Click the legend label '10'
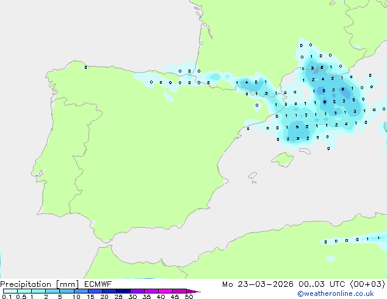The width and height of the screenshot is (387, 299). point(76,297)
